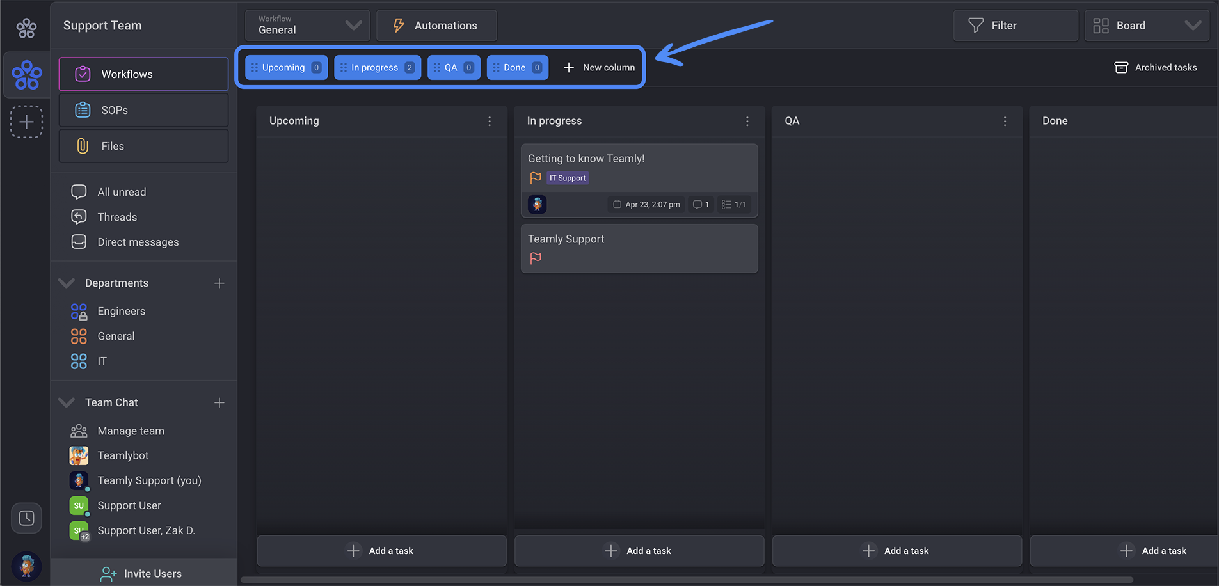Open the General department
Screen dimensions: 1219x586
pyautogui.click(x=116, y=336)
